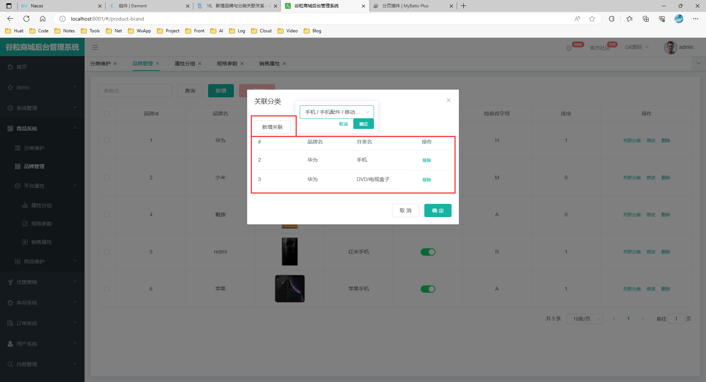This screenshot has width=706, height=382.
Task: Open the 10条/页 page size dropdown
Action: coord(585,319)
